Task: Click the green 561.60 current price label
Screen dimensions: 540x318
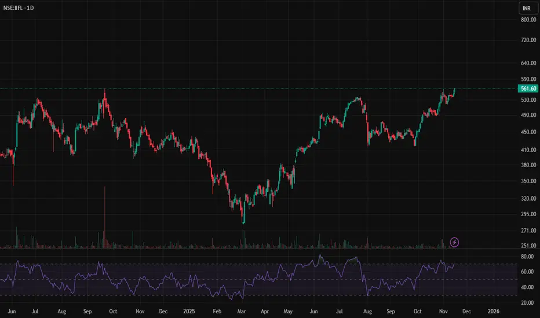Action: point(527,88)
